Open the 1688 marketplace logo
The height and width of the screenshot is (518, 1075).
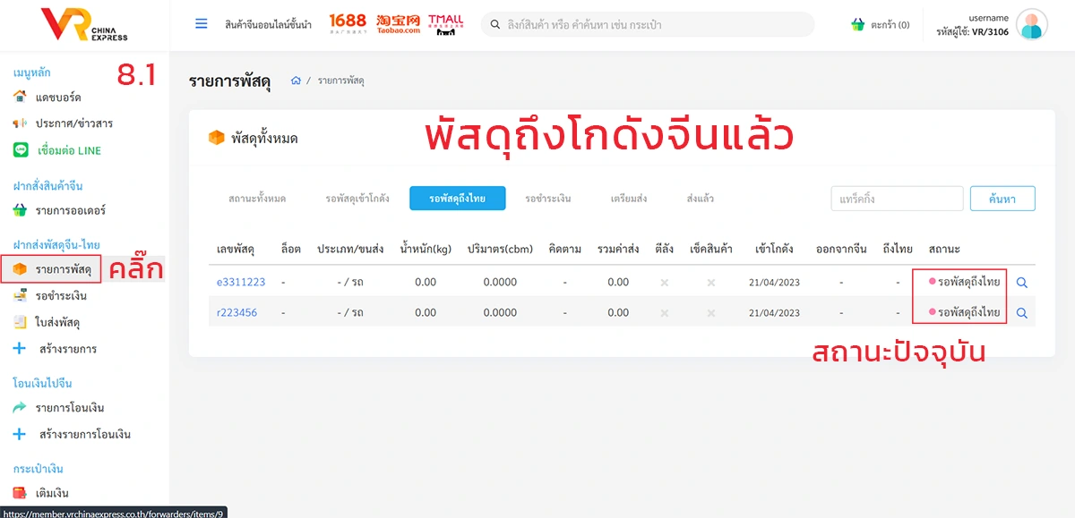click(348, 23)
